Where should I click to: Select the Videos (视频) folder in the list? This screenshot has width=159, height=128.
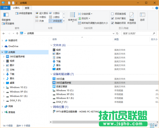58,50
